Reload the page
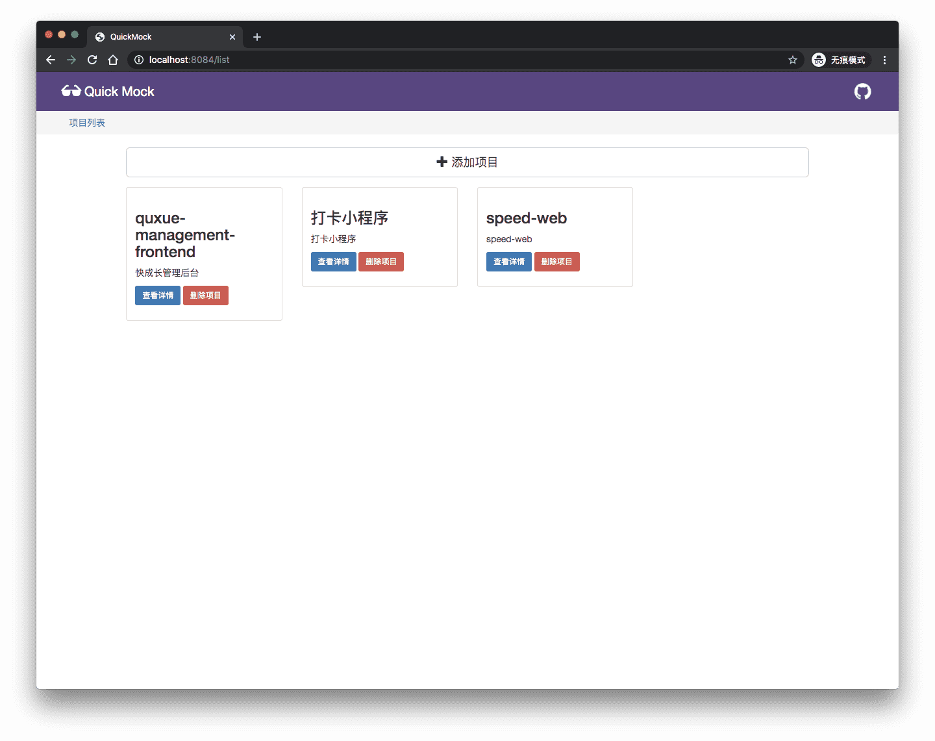The width and height of the screenshot is (935, 741). [92, 60]
